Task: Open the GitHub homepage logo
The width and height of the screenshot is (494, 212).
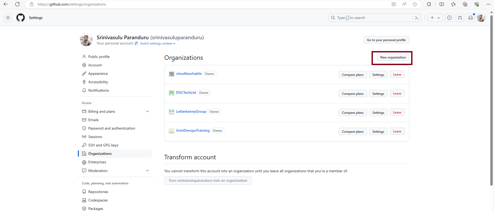Action: 21,18
